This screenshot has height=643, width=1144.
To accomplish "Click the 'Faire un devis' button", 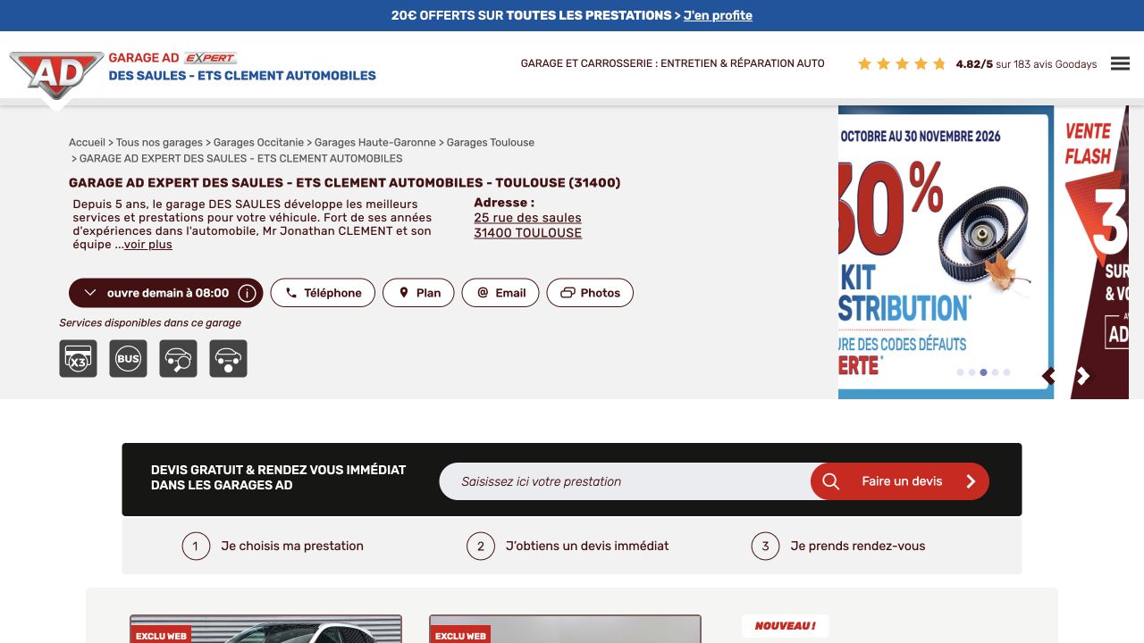I will pos(900,481).
